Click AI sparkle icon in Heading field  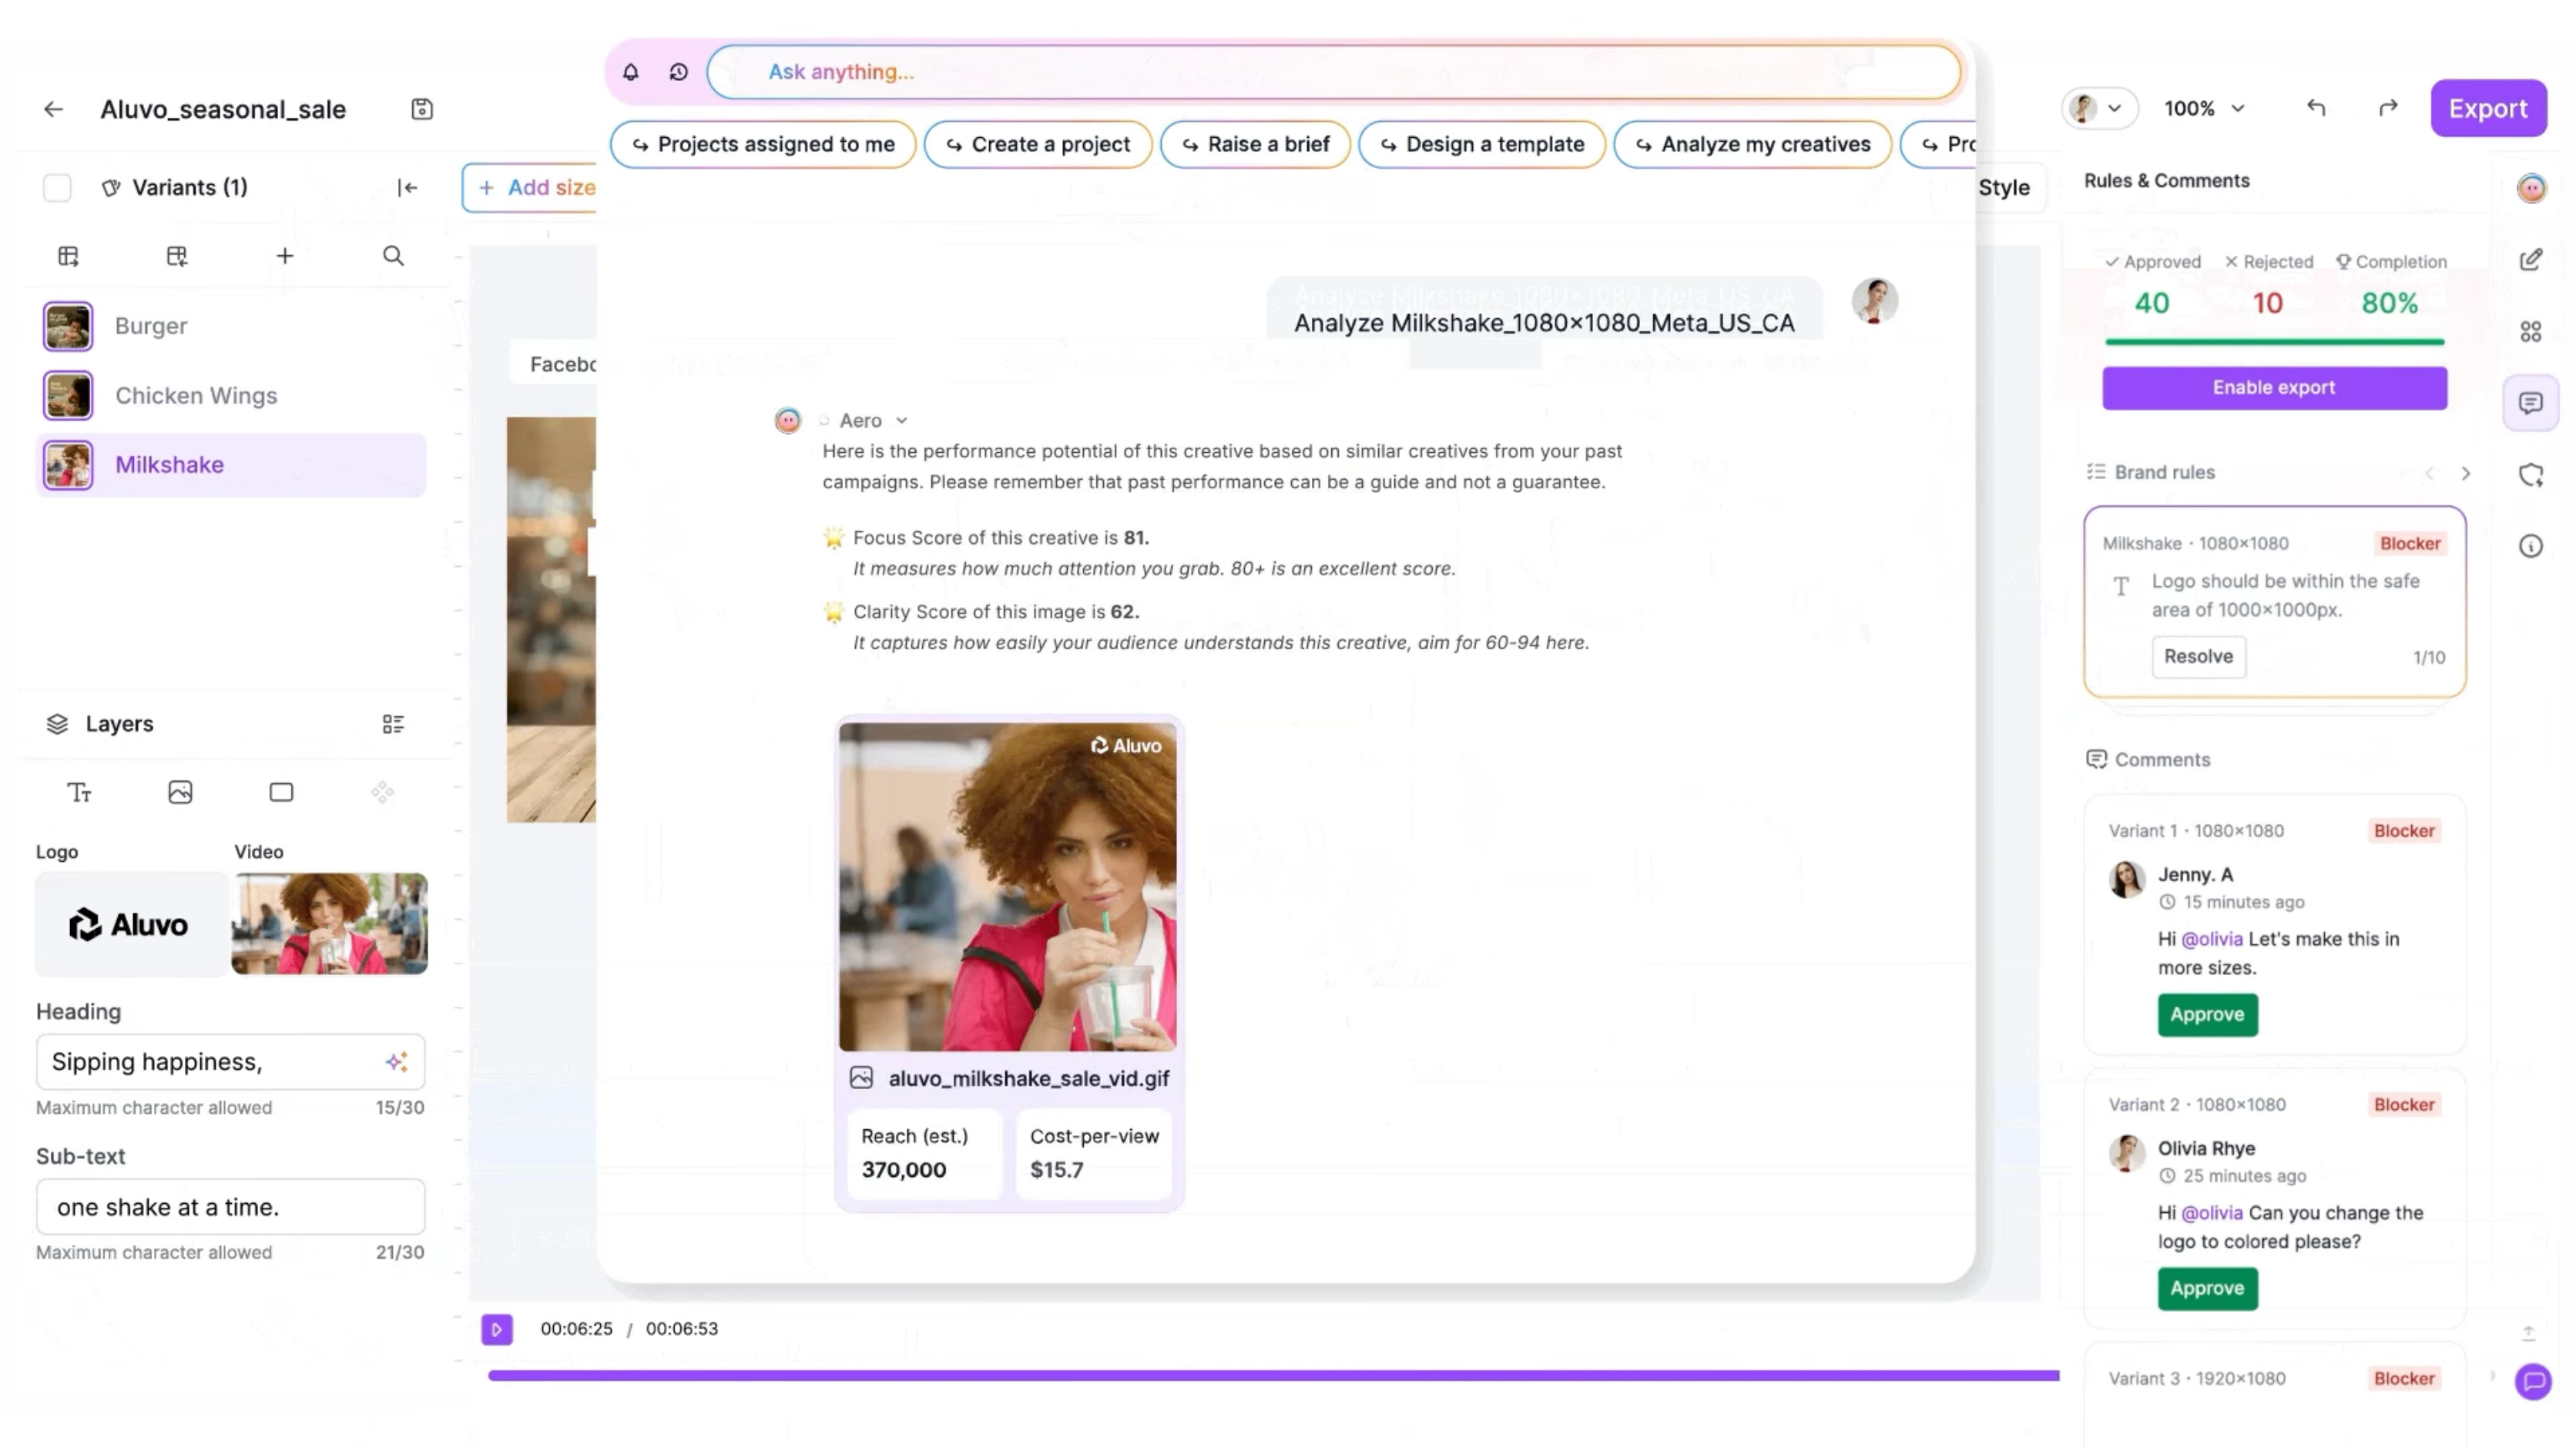coord(397,1062)
